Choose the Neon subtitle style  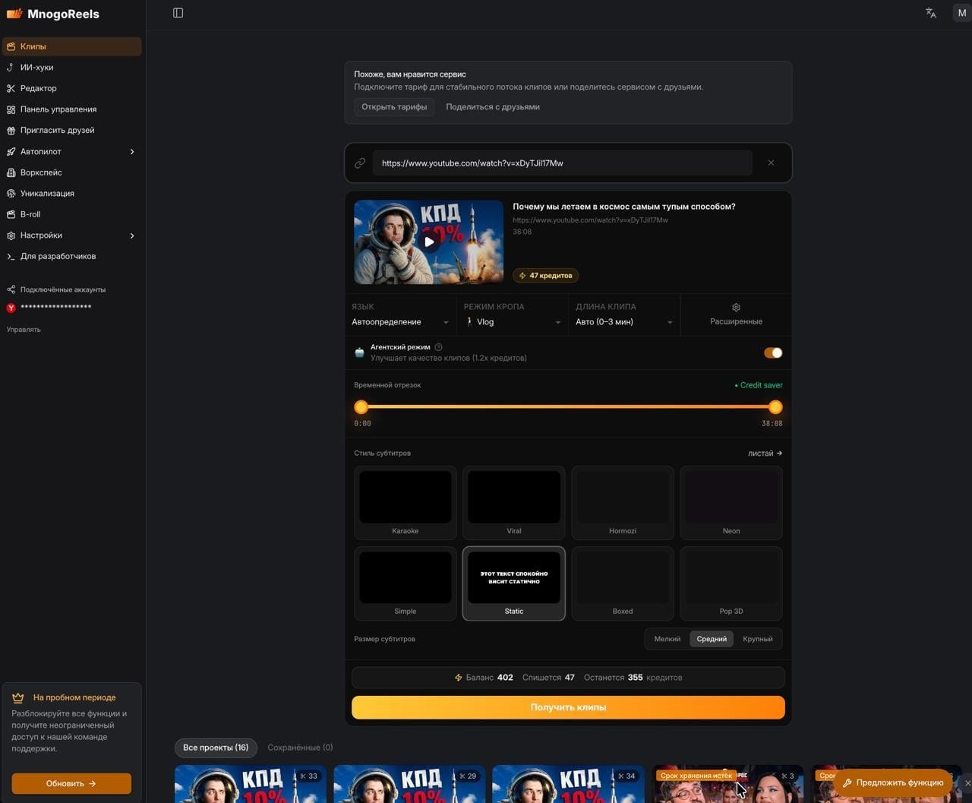coord(731,503)
